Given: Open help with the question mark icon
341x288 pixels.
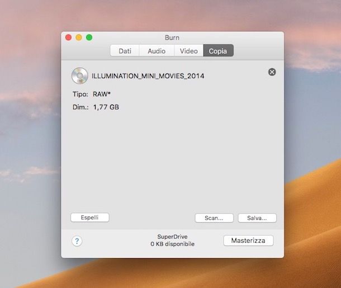Looking at the screenshot, I should [77, 241].
